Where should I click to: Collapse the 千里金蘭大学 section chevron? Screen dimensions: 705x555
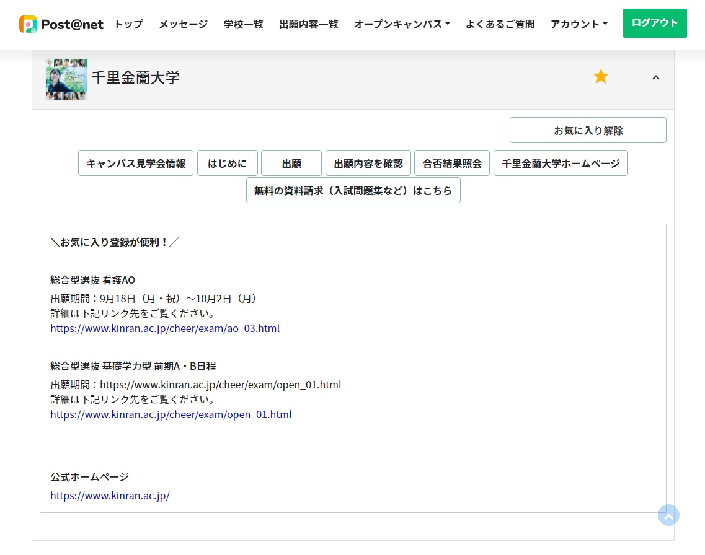click(x=656, y=77)
